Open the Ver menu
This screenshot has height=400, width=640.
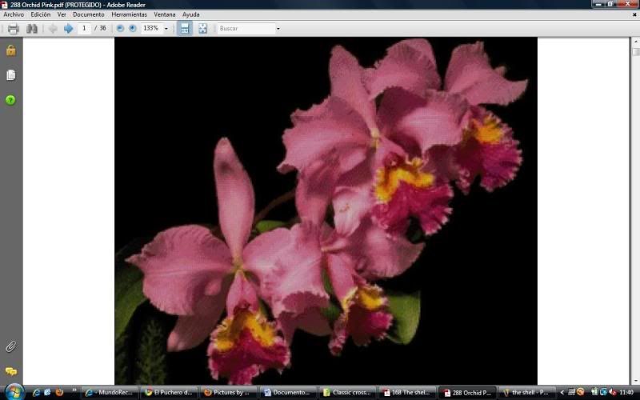point(62,14)
